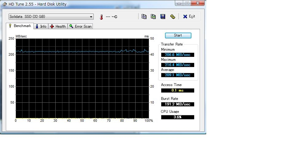
Task: Click the Average transfer rate value
Action: 178,75
